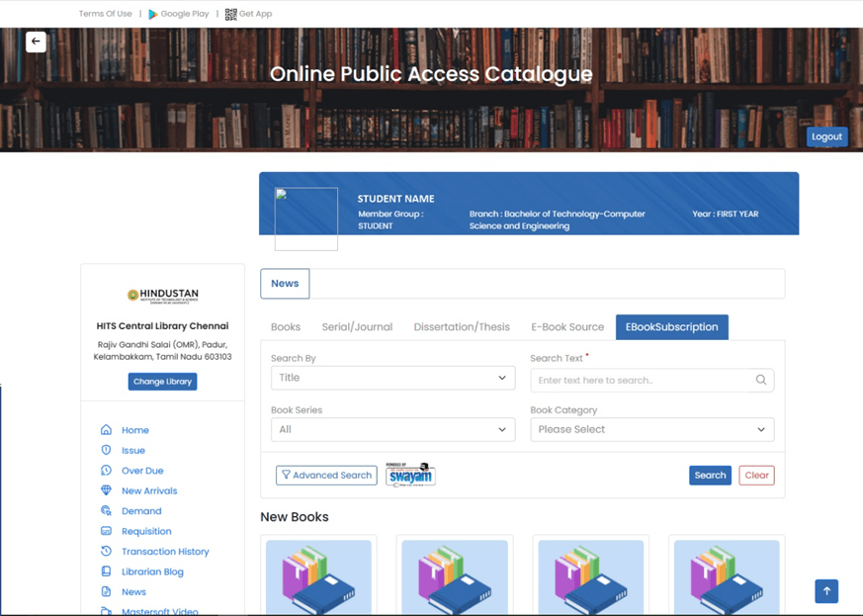
Task: Click the scroll-to-top arrow button
Action: click(826, 590)
